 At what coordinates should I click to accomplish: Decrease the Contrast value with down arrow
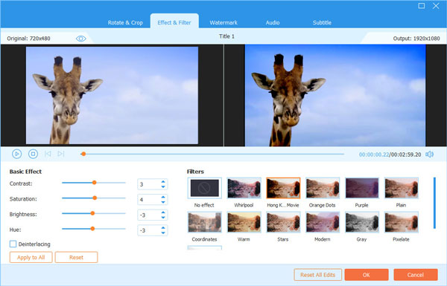[163, 186]
